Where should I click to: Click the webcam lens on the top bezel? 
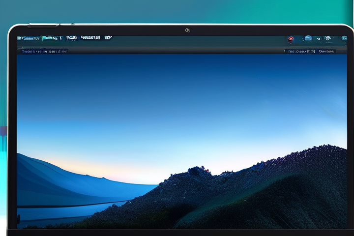click(x=187, y=30)
